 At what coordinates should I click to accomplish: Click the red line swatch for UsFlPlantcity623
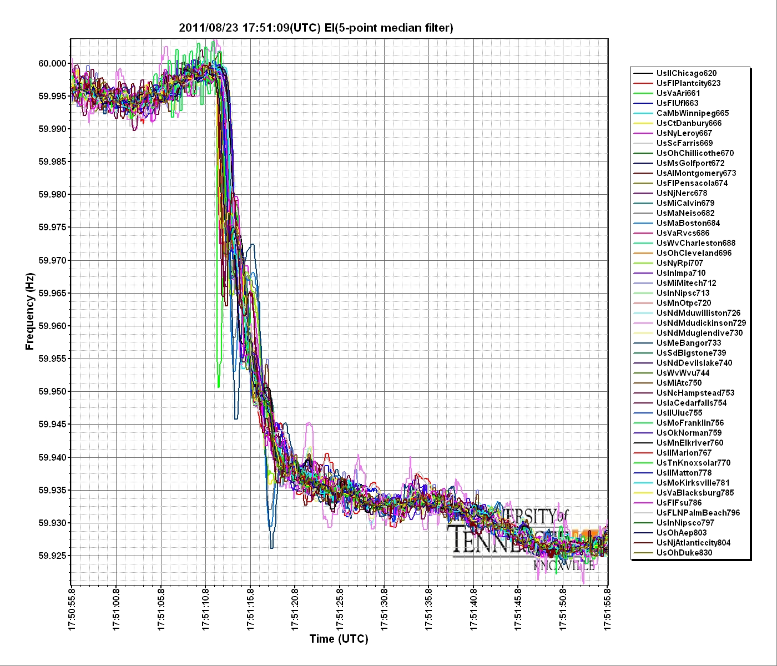pyautogui.click(x=643, y=83)
